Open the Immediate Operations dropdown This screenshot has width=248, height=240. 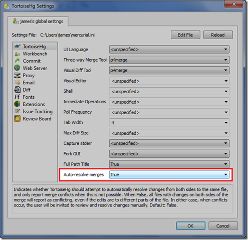point(169,102)
